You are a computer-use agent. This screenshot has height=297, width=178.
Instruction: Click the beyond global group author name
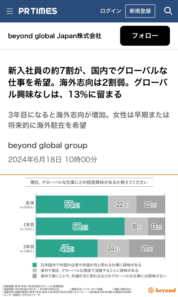[47, 146]
